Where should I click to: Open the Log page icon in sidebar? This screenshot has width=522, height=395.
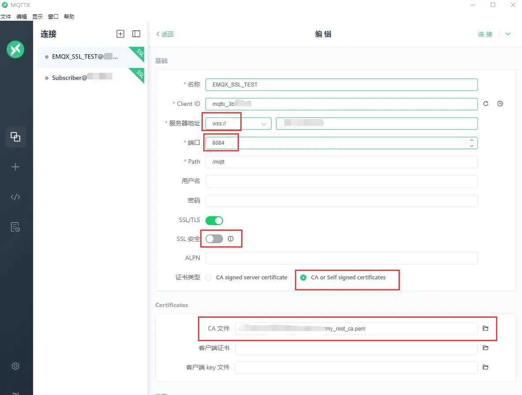tap(15, 227)
